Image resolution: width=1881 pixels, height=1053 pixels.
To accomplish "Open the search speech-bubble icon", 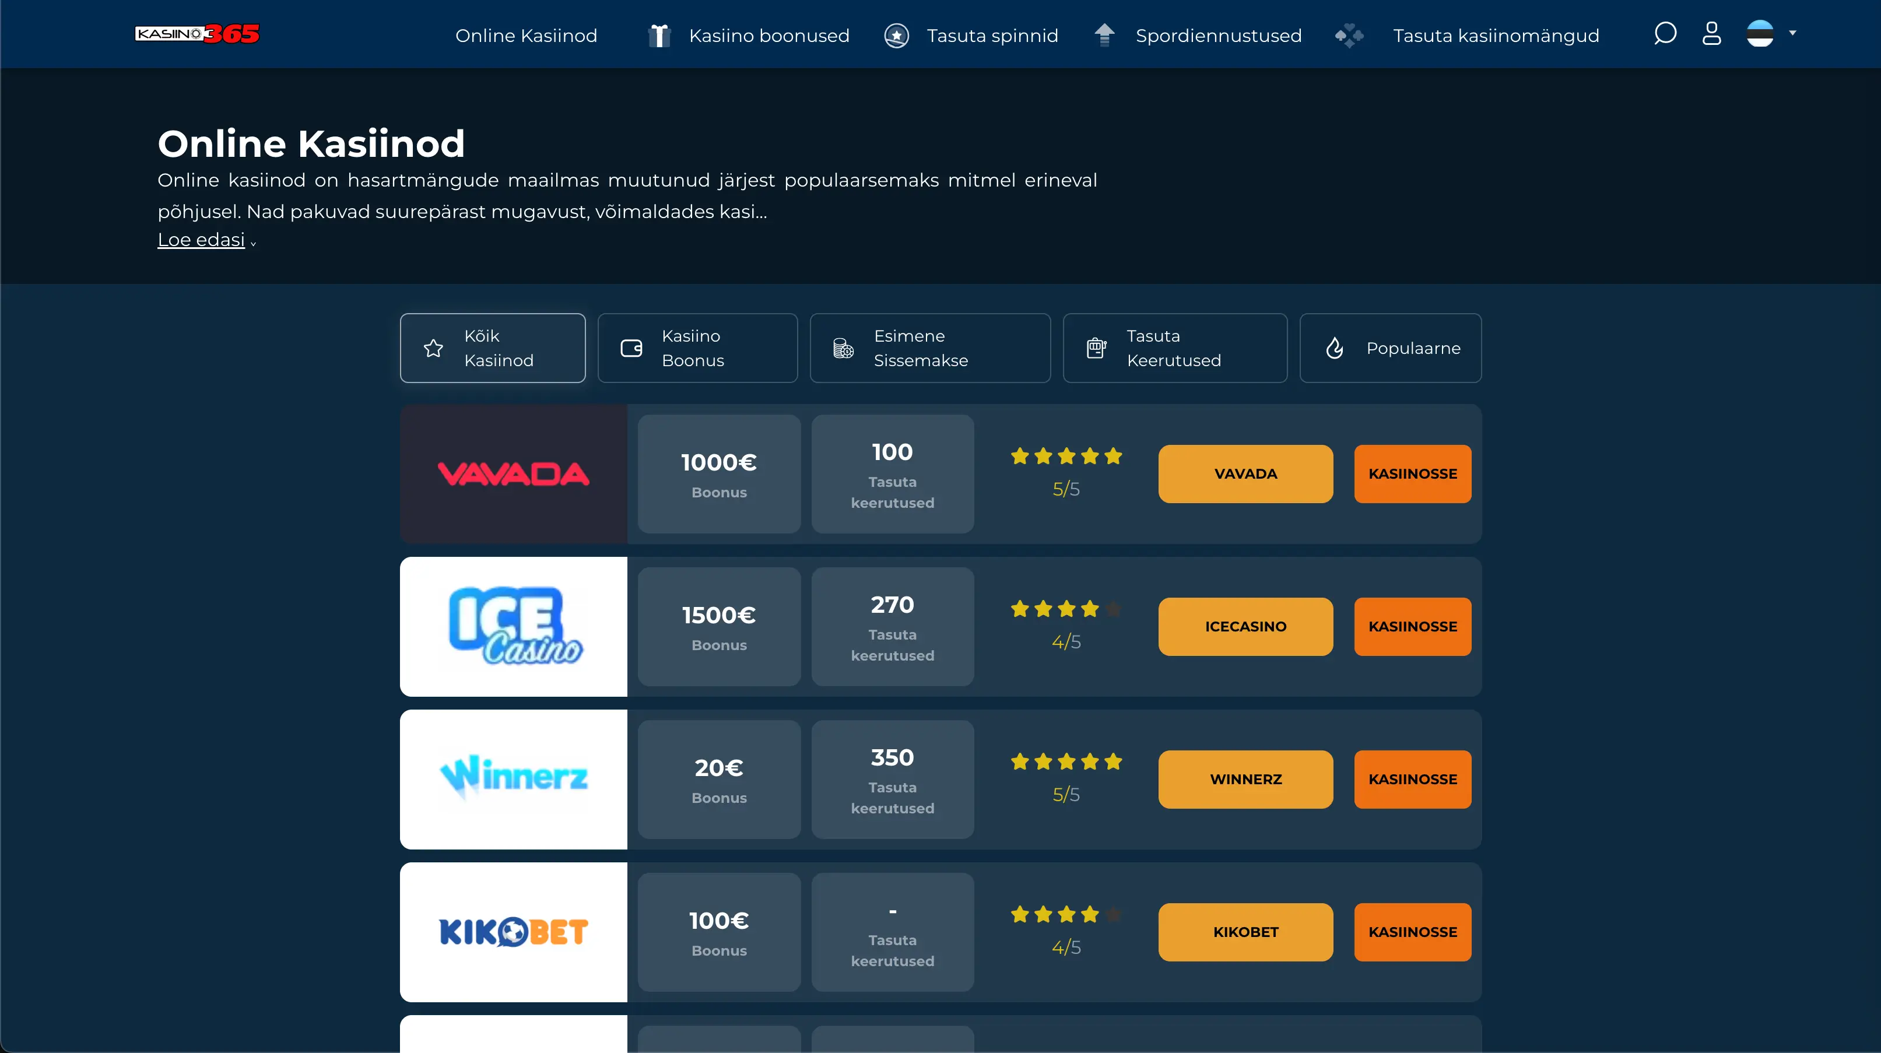I will point(1665,34).
